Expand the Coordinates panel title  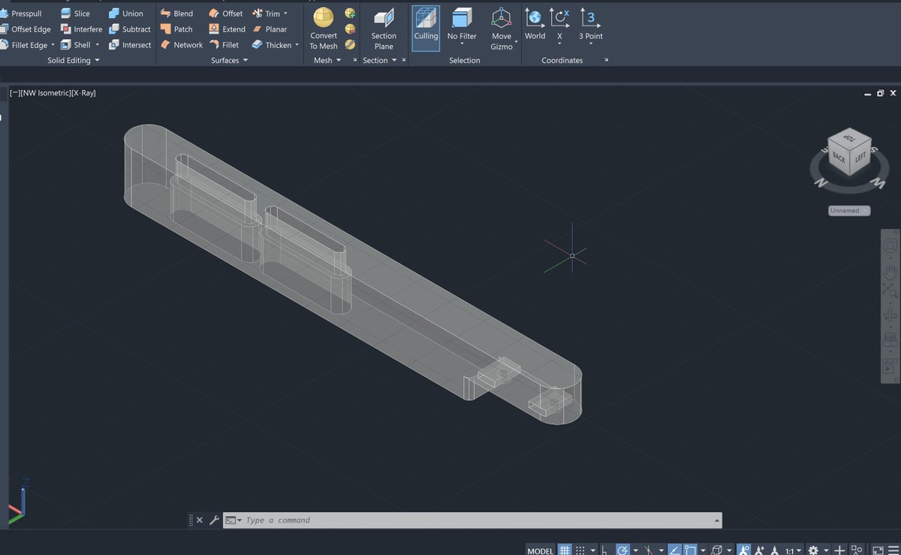(x=562, y=60)
